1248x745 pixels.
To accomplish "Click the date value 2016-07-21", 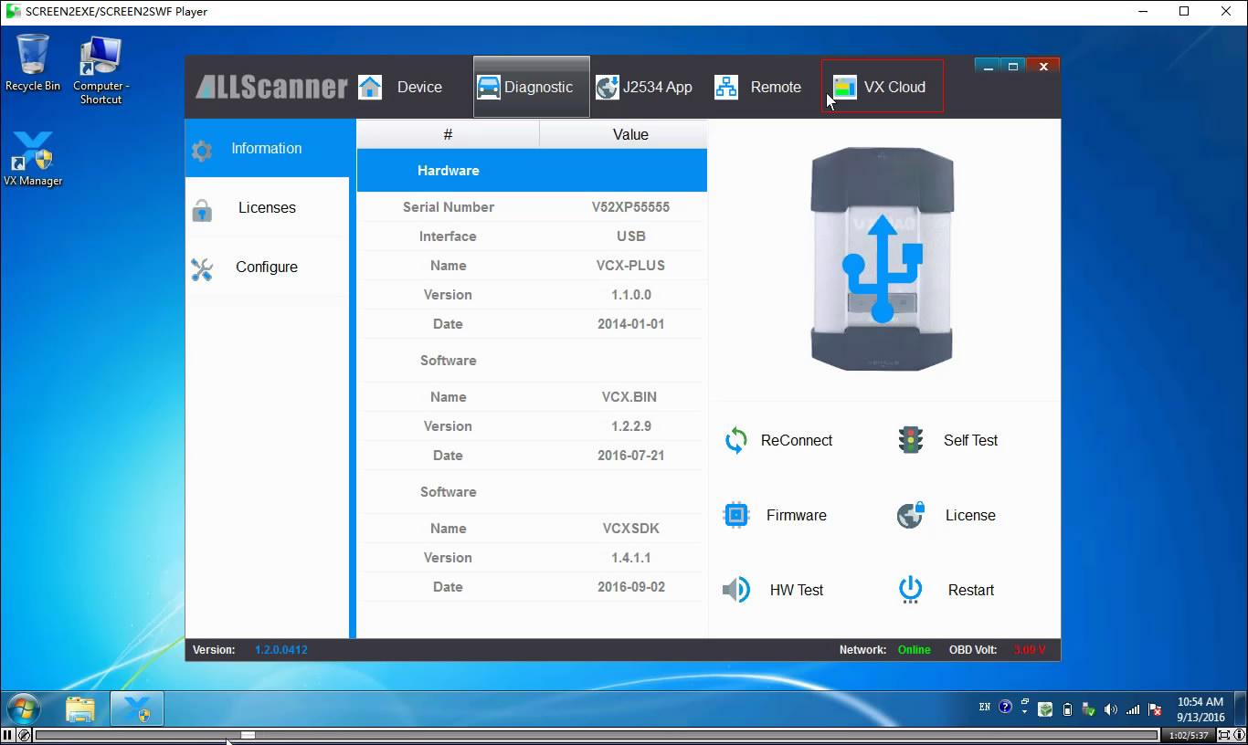I will [x=630, y=456].
